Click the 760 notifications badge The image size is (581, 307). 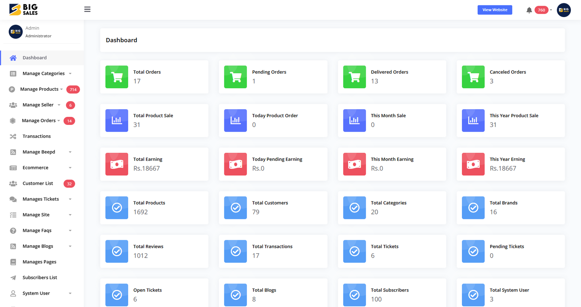(541, 10)
